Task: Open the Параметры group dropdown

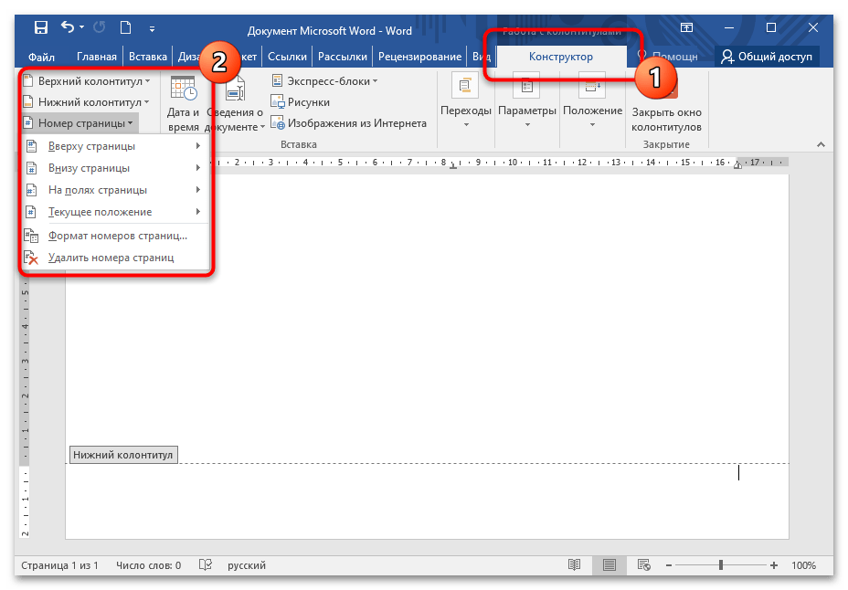Action: [526, 102]
